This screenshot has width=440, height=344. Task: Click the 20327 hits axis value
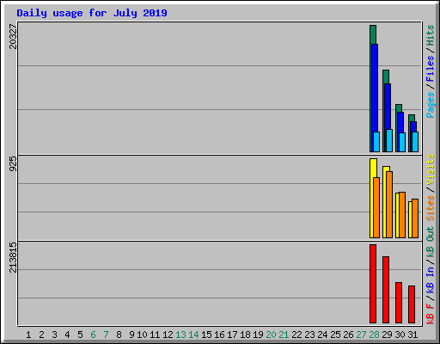click(13, 36)
